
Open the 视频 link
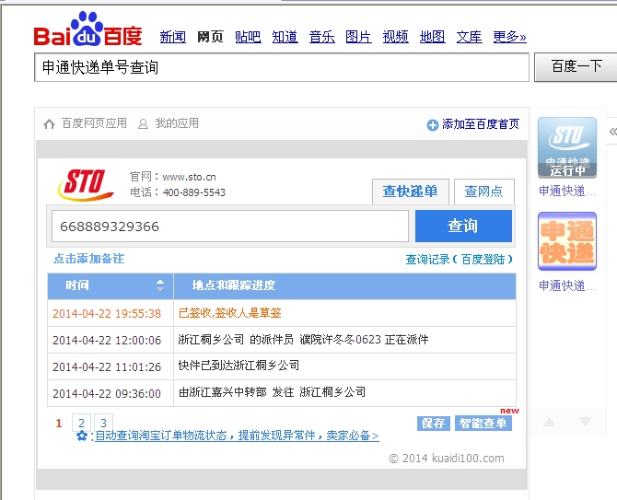395,37
